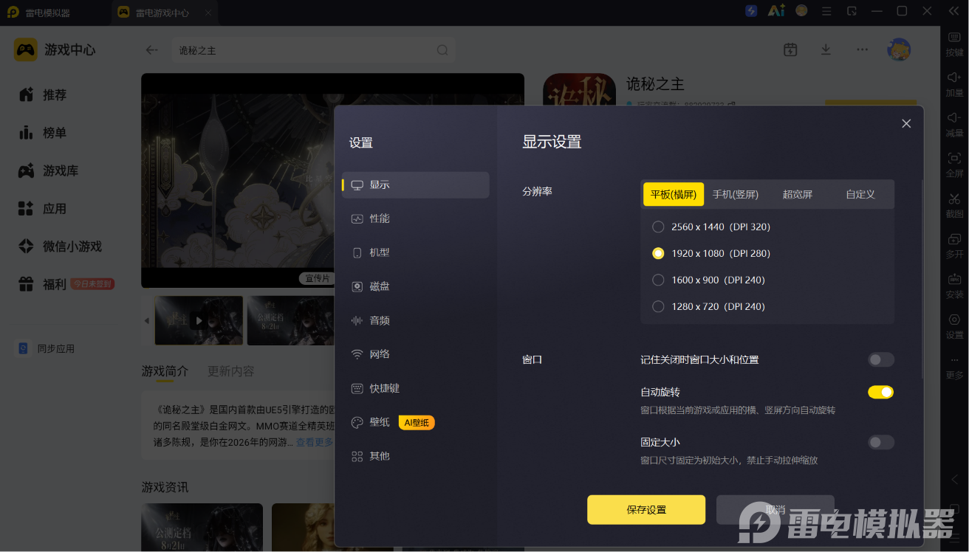Screen dimensions: 969x552
Task: Choose 超宽屏 resolution tab
Action: (798, 194)
